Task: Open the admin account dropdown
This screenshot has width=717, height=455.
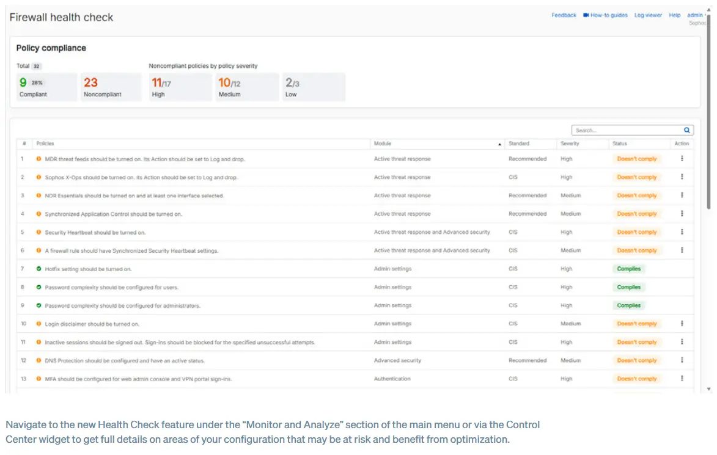Action: [696, 15]
